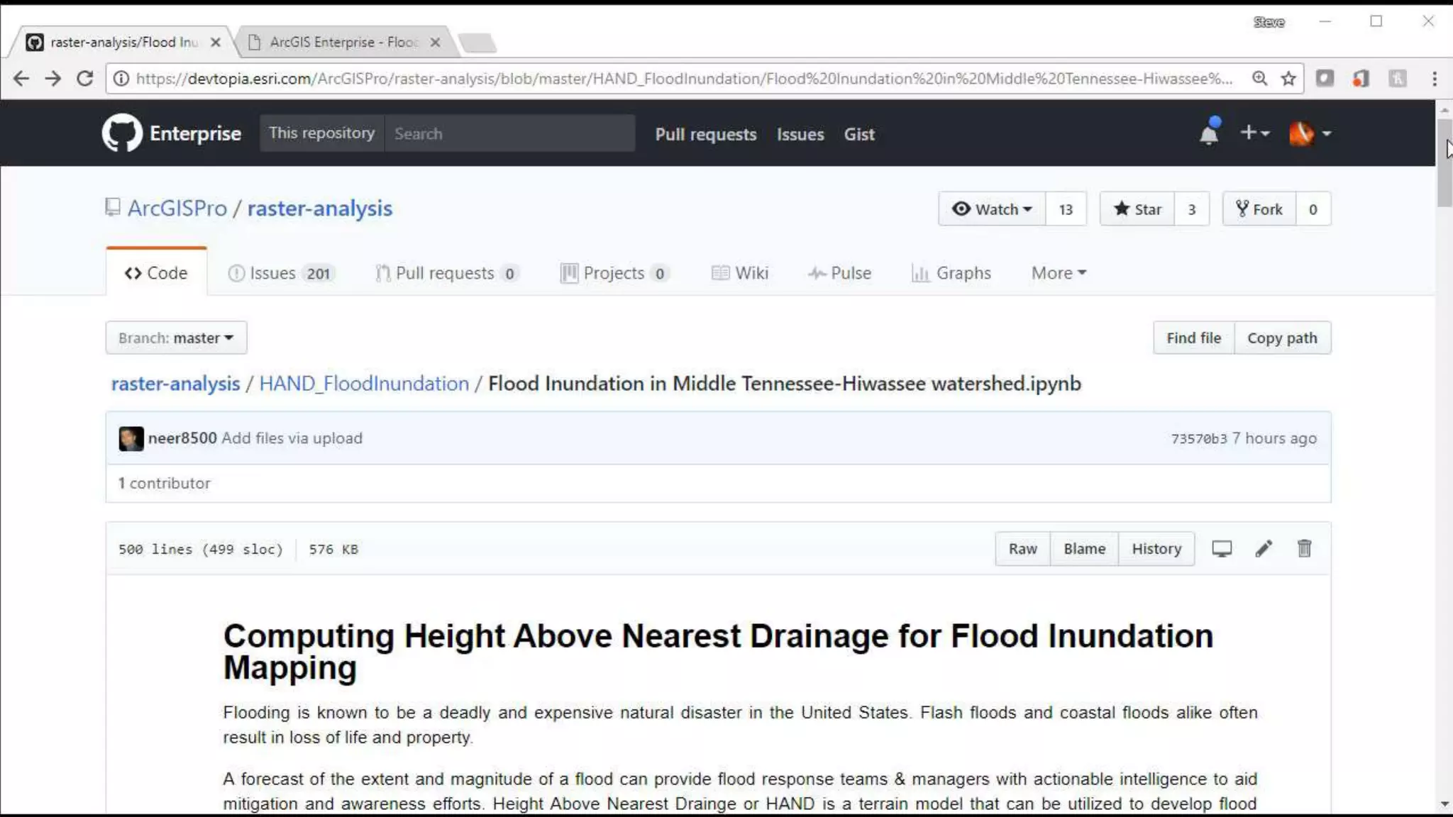
Task: Click the repository search field
Action: [509, 133]
